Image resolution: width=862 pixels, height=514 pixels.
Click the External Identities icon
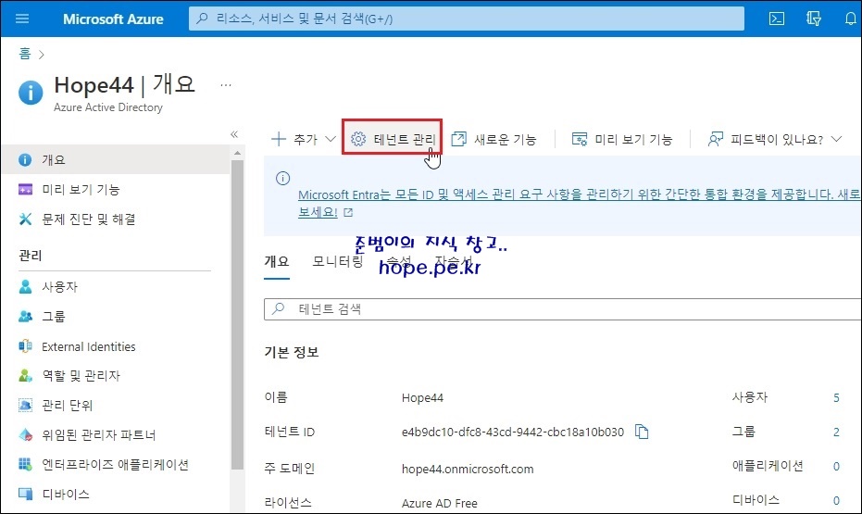point(25,346)
